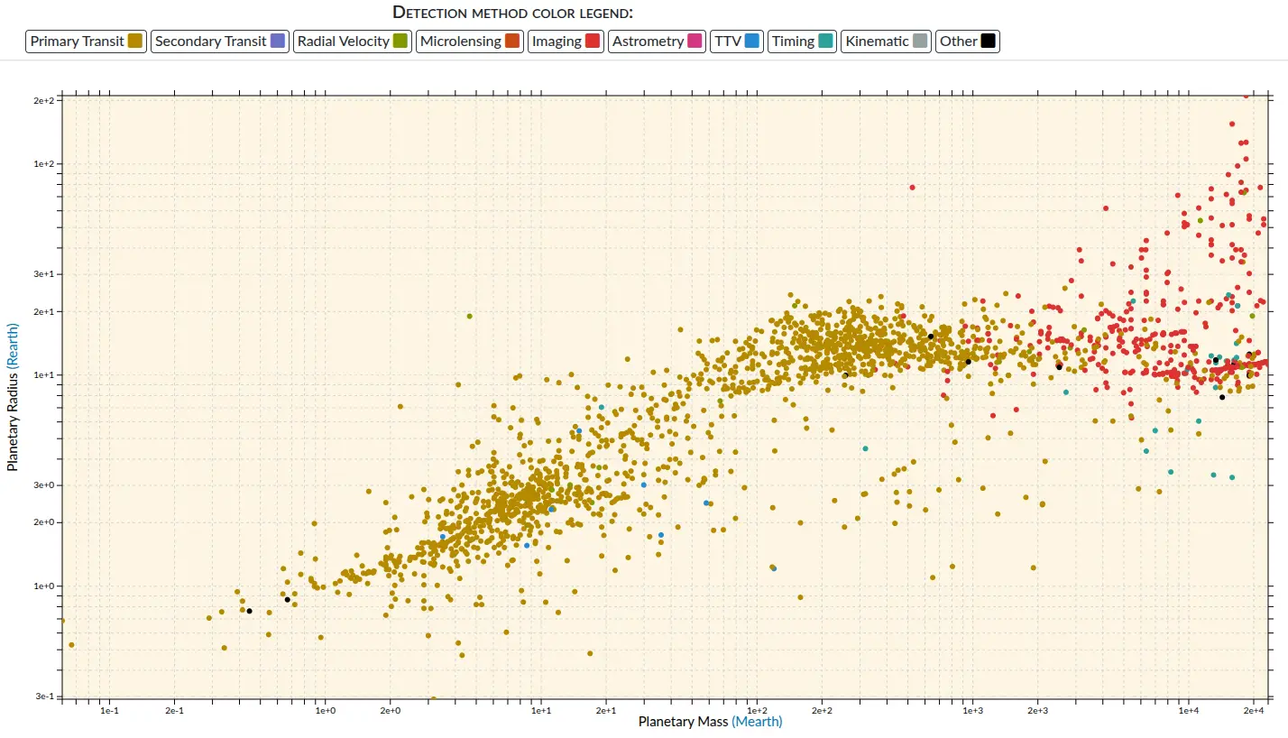Click the red Imaging legend swatch
The height and width of the screenshot is (738, 1288).
click(593, 42)
